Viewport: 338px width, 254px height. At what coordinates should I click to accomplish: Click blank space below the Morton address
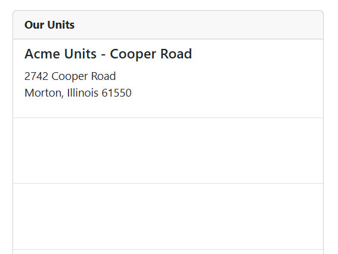168,109
